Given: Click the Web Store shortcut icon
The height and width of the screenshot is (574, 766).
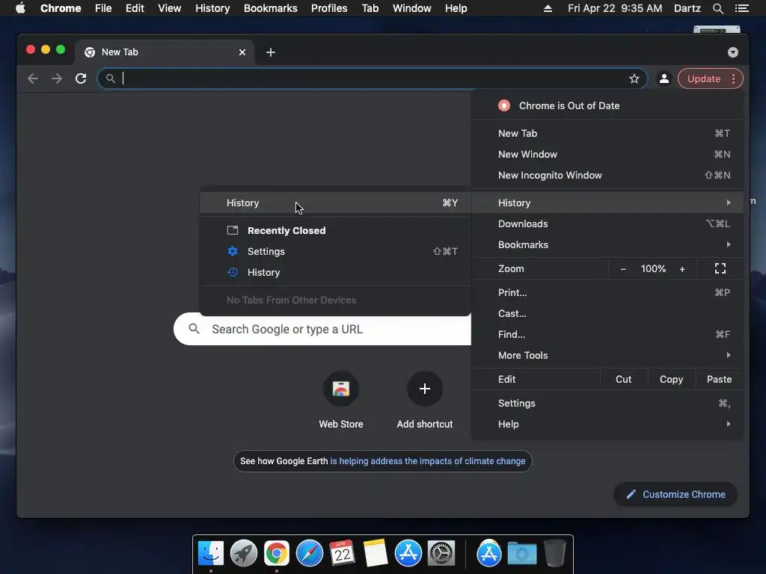Looking at the screenshot, I should (x=341, y=389).
